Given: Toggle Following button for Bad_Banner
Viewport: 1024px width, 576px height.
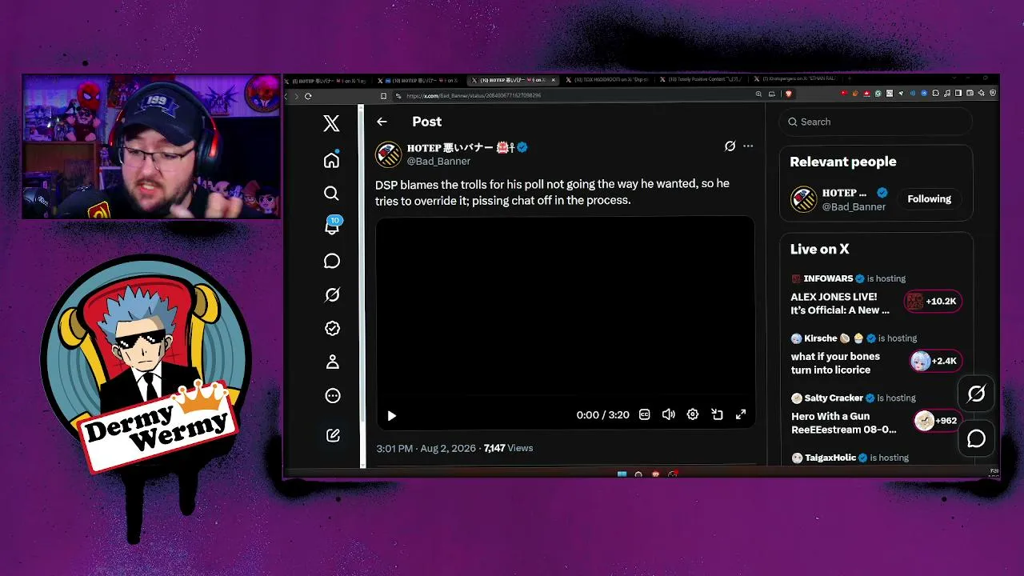Looking at the screenshot, I should [x=929, y=199].
